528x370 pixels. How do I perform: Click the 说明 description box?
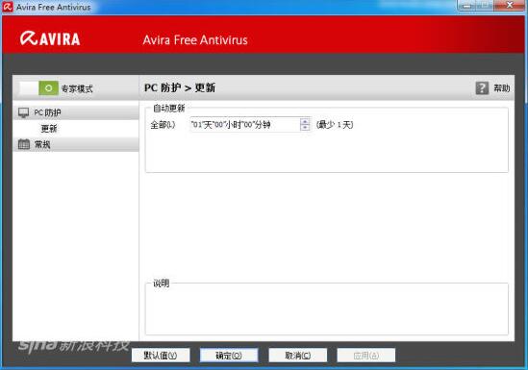tap(327, 309)
